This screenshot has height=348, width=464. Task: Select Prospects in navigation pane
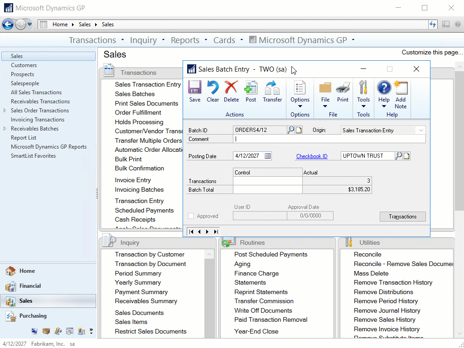[x=22, y=74]
